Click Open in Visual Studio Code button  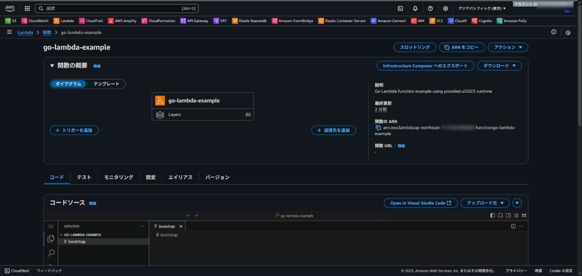pyautogui.click(x=421, y=203)
